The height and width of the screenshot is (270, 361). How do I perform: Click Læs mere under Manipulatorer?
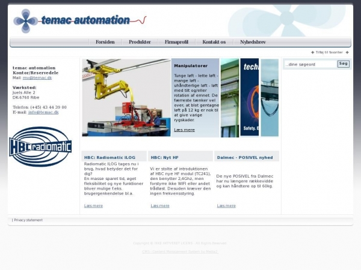(185, 130)
